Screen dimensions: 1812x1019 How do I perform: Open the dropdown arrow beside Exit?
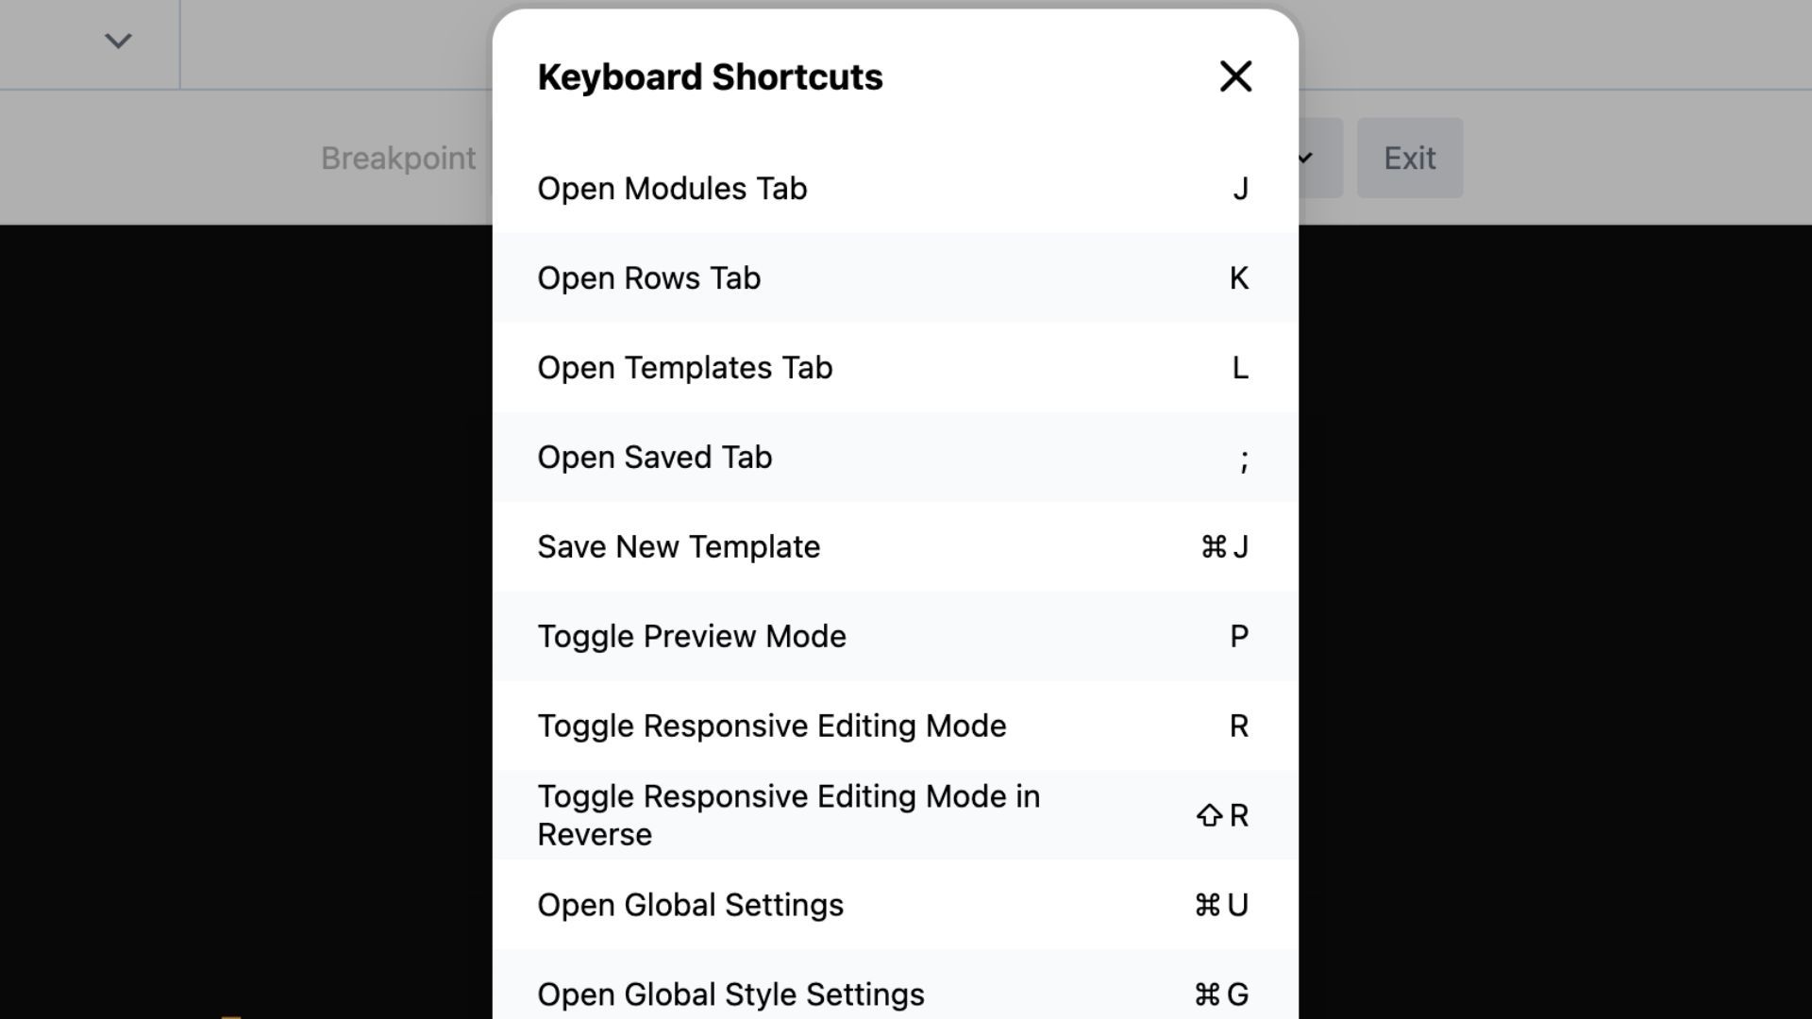(x=1308, y=159)
